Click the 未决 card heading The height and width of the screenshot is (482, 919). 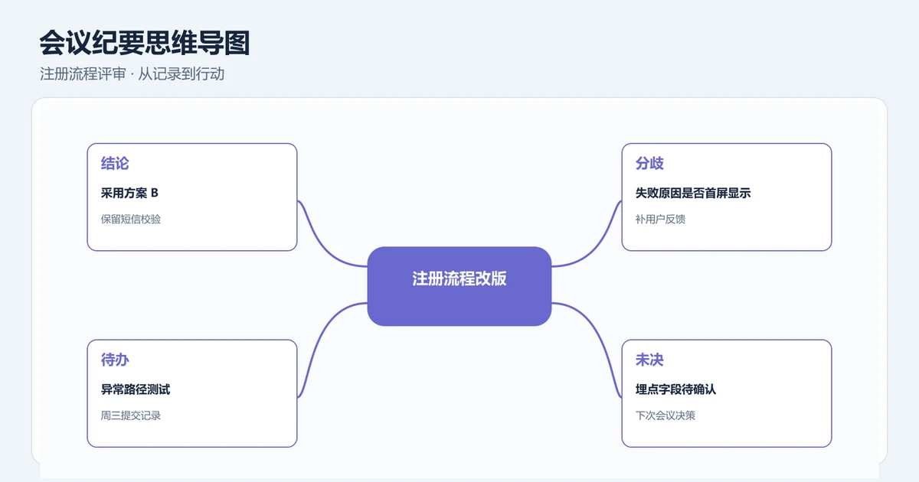(x=649, y=360)
